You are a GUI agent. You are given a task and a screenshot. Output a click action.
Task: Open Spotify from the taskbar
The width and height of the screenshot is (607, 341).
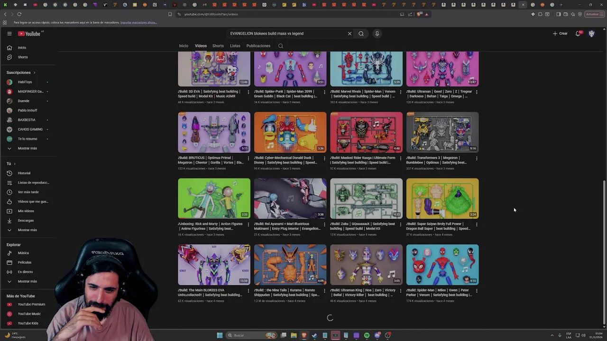pos(367,335)
